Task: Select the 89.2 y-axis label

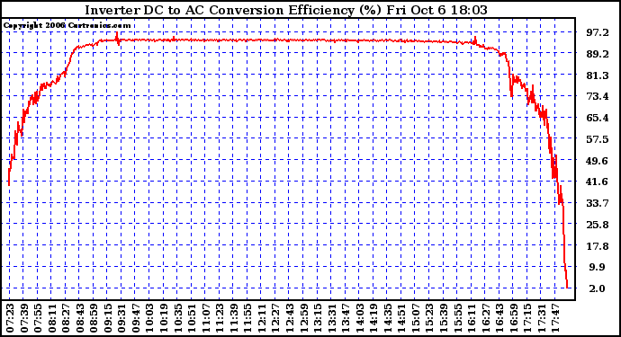Action: click(x=598, y=54)
